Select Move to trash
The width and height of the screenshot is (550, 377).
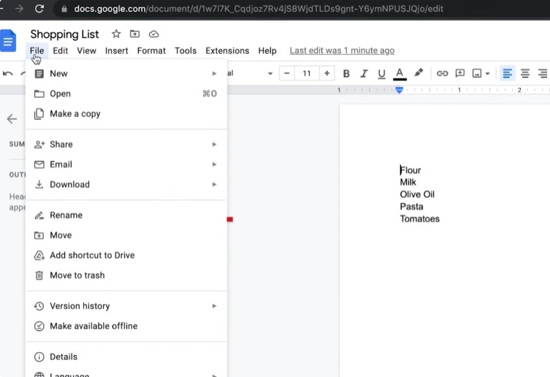click(126, 275)
